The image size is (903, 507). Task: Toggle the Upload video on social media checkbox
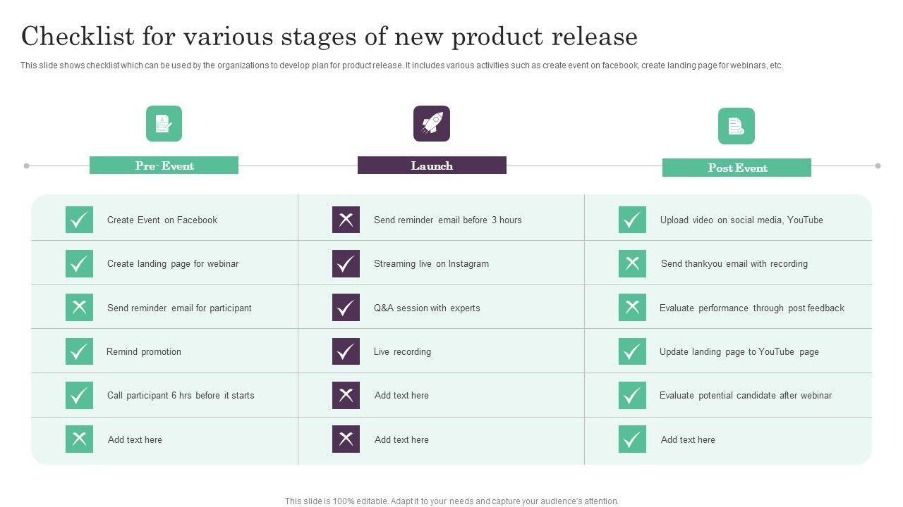pyautogui.click(x=632, y=220)
